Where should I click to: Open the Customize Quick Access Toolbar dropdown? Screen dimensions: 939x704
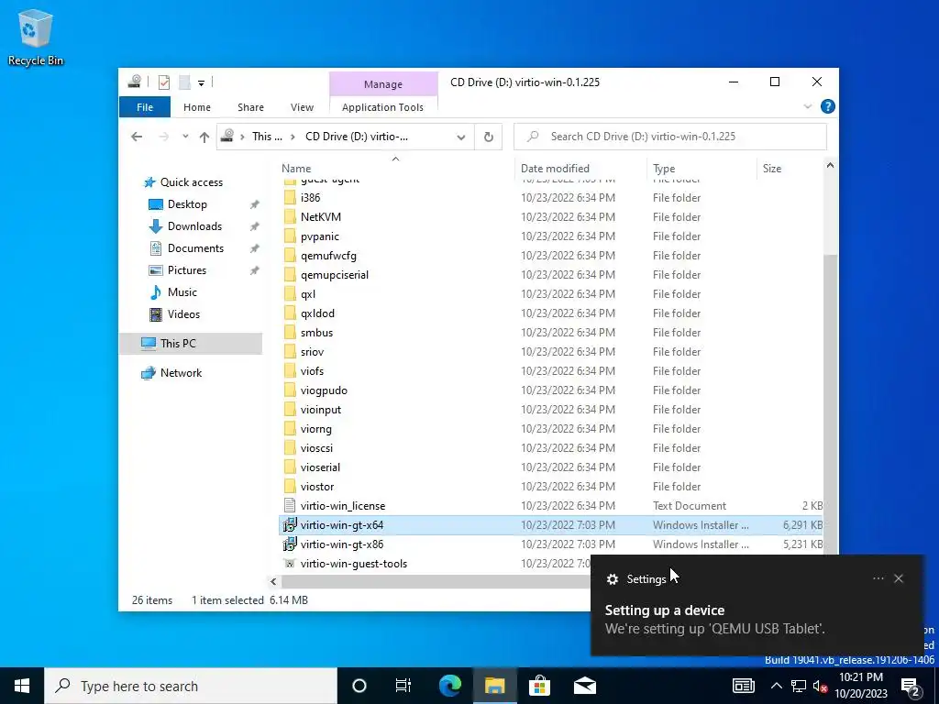(x=201, y=82)
